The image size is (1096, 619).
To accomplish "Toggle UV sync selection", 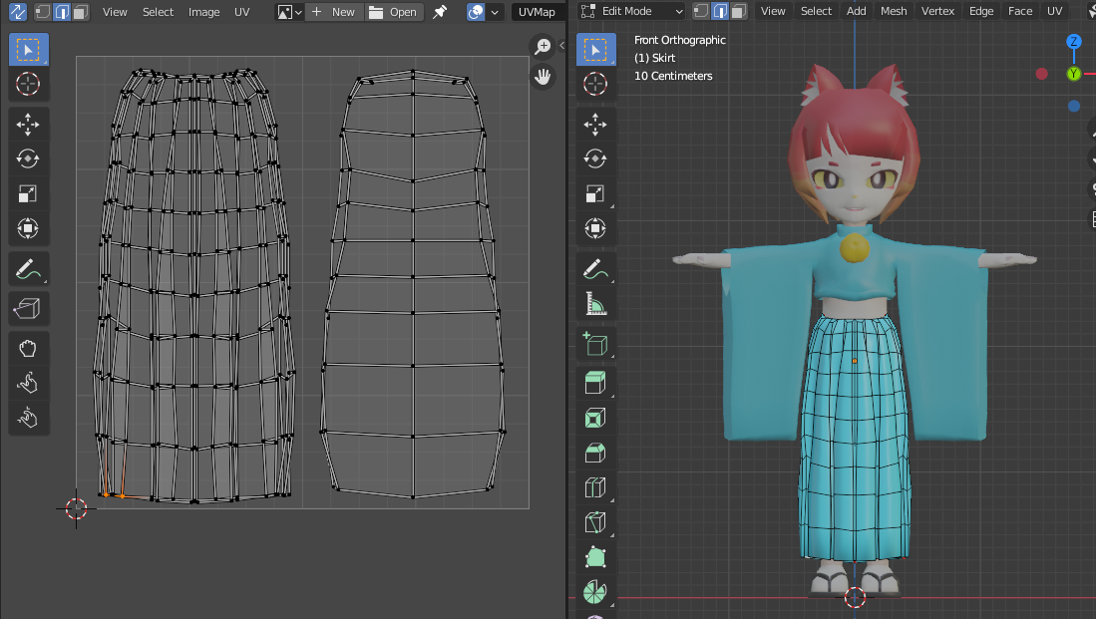I will point(17,12).
